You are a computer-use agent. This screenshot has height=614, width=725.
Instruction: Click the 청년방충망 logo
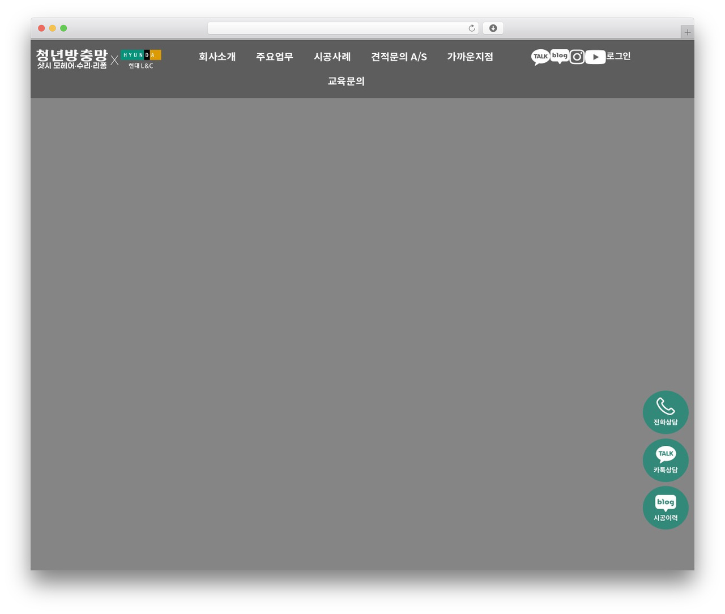pos(72,59)
